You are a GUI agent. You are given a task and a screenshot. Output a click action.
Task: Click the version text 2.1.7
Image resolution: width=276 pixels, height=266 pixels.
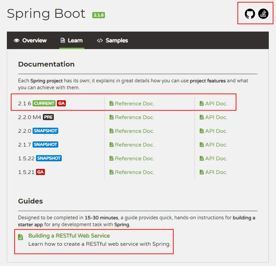click(24, 144)
